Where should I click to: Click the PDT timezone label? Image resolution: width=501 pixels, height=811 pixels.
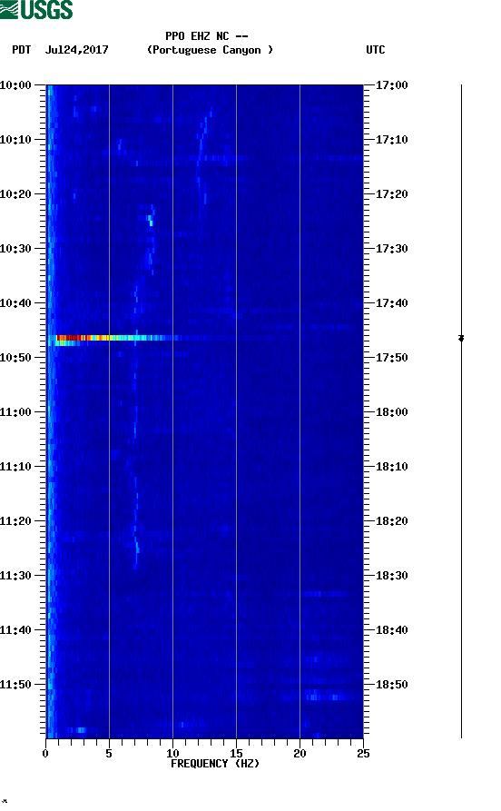tap(21, 50)
